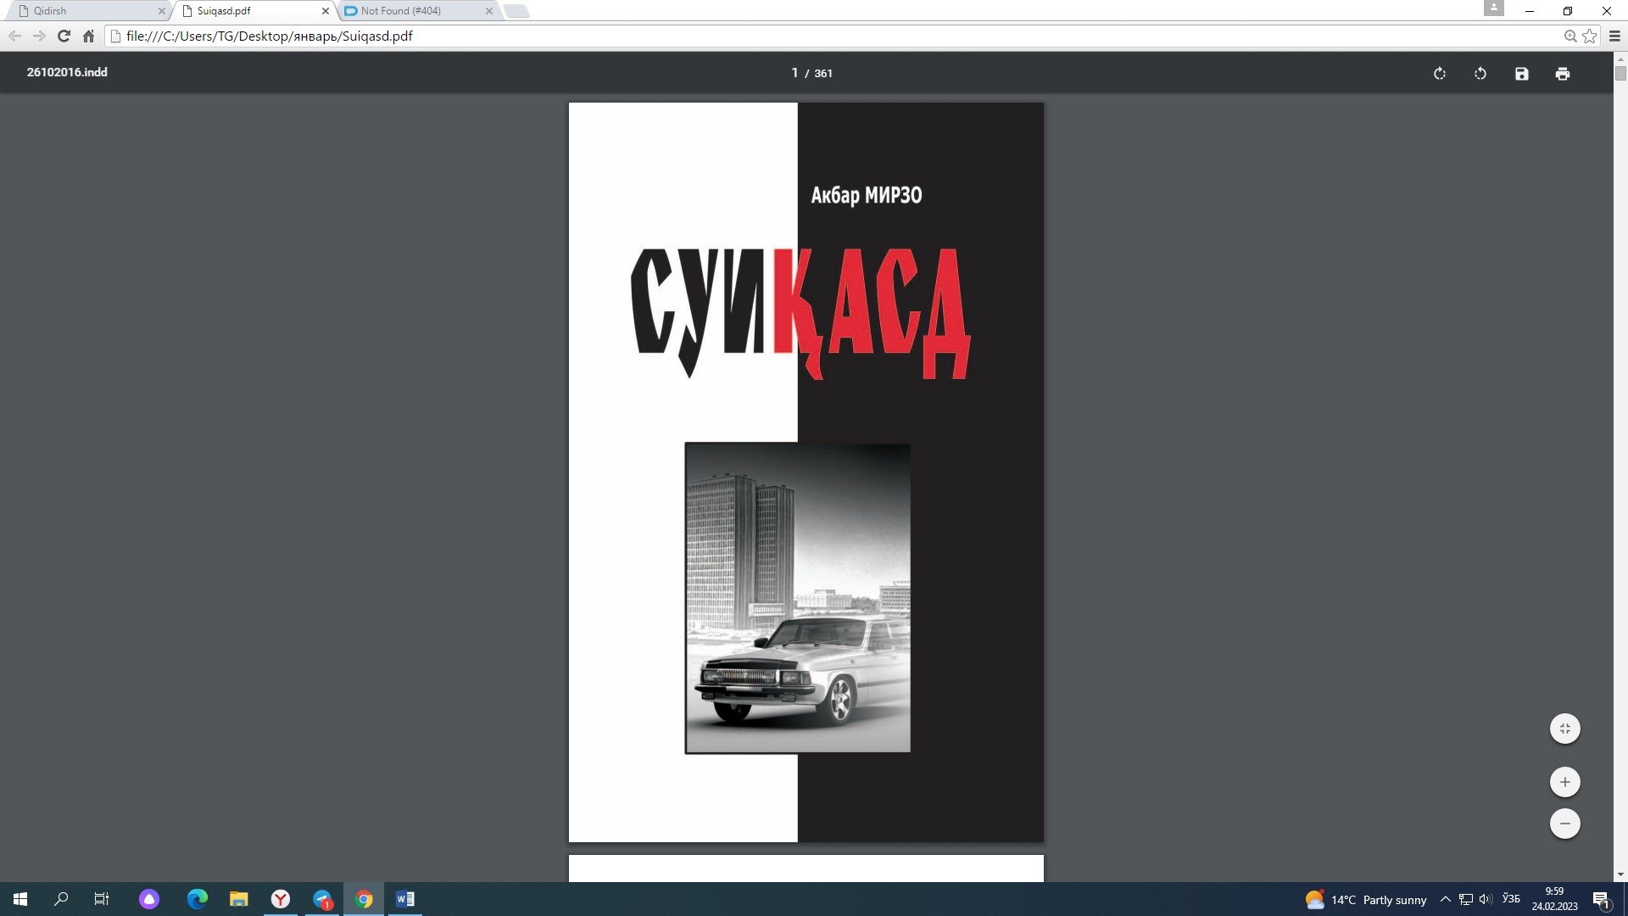Screen dimensions: 1628x916
Task: Switch to the Qidirsh tab
Action: [x=85, y=11]
